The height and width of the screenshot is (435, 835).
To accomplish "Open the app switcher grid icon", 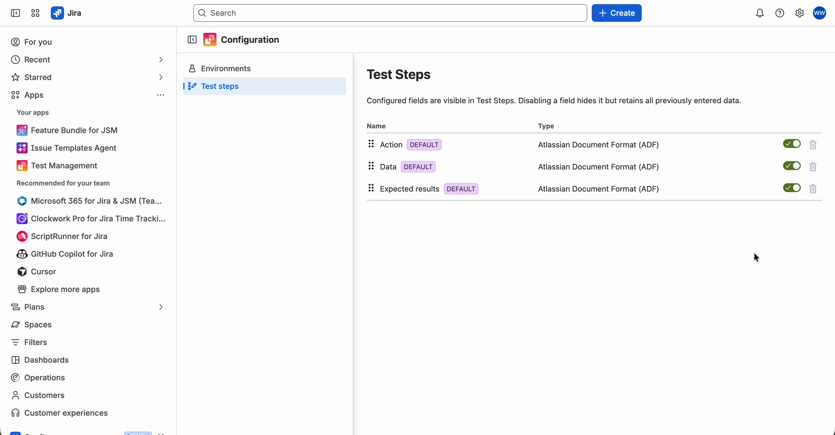I will (35, 13).
